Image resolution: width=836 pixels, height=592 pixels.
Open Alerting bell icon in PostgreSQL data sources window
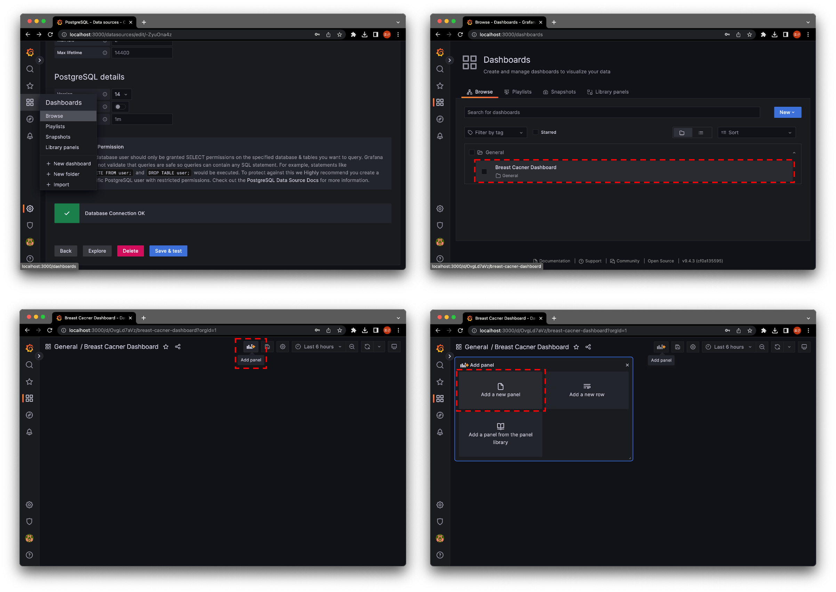[30, 136]
